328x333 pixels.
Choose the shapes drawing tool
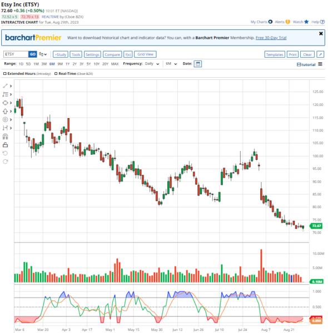[x=6, y=103]
